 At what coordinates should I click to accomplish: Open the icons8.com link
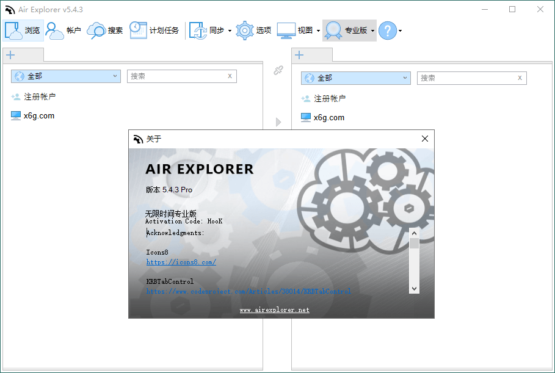[x=181, y=261]
